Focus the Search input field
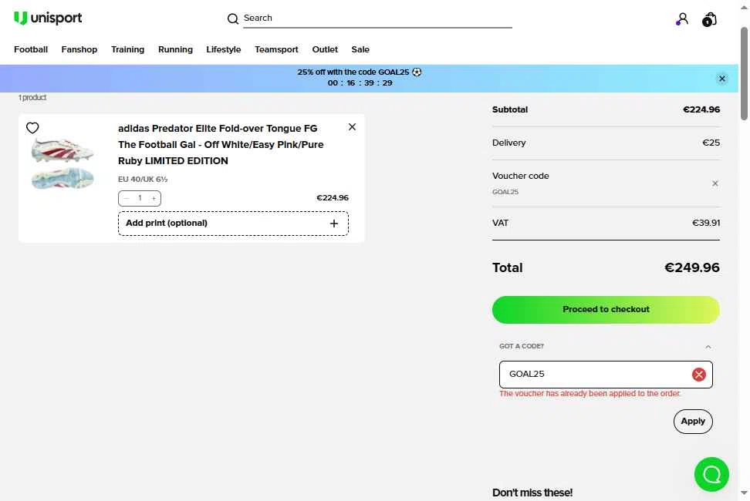The height and width of the screenshot is (501, 750). point(377,18)
